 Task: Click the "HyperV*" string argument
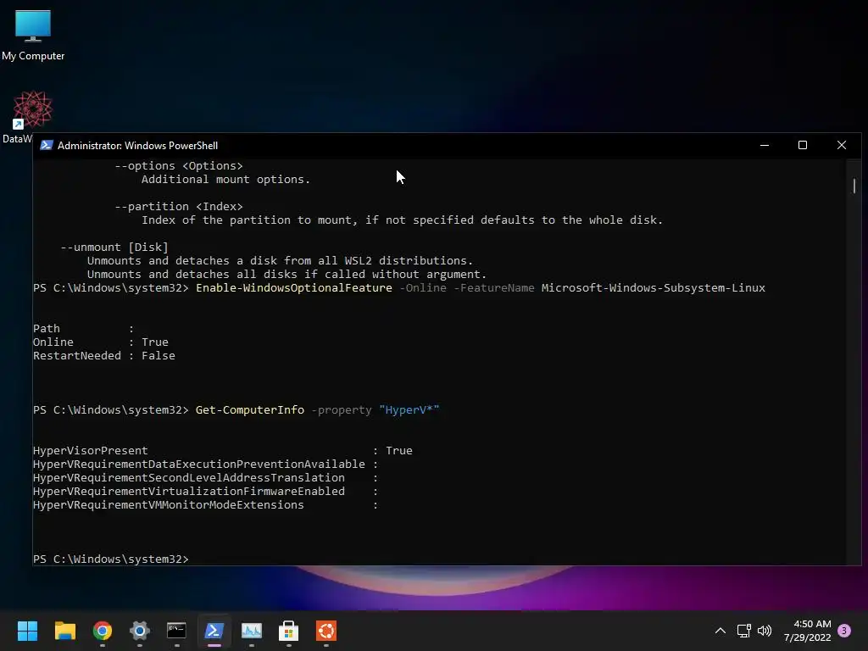(x=409, y=409)
